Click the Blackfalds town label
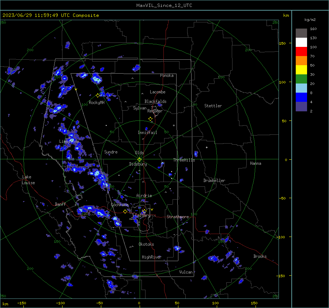The height and width of the screenshot is (308, 329). click(x=155, y=101)
